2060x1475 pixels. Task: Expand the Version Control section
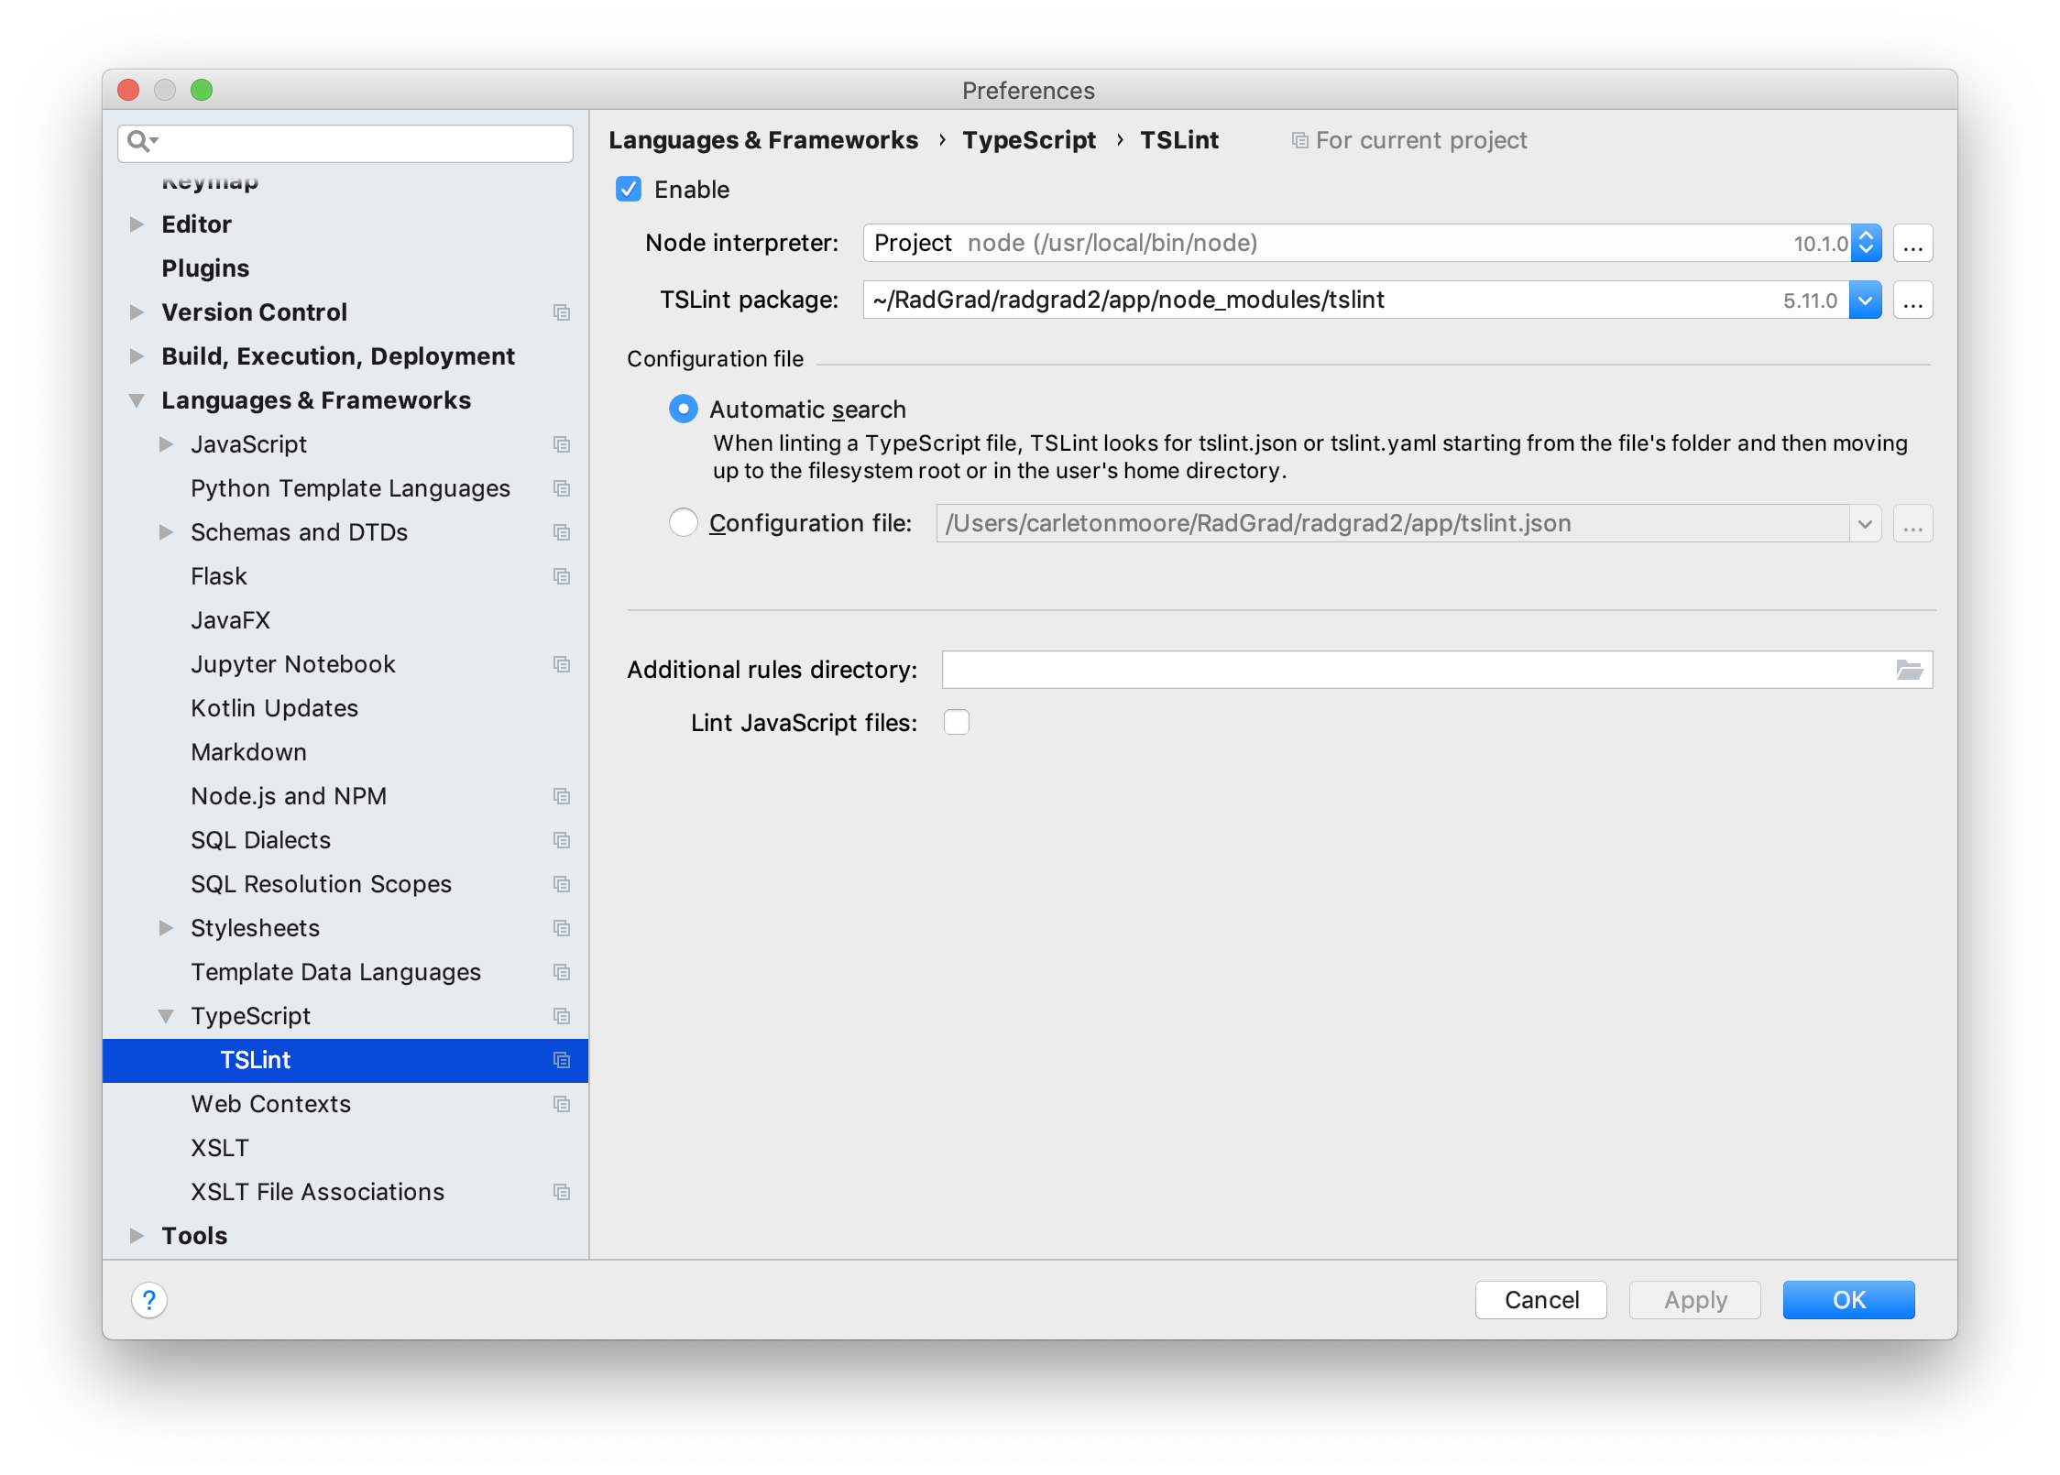[137, 312]
